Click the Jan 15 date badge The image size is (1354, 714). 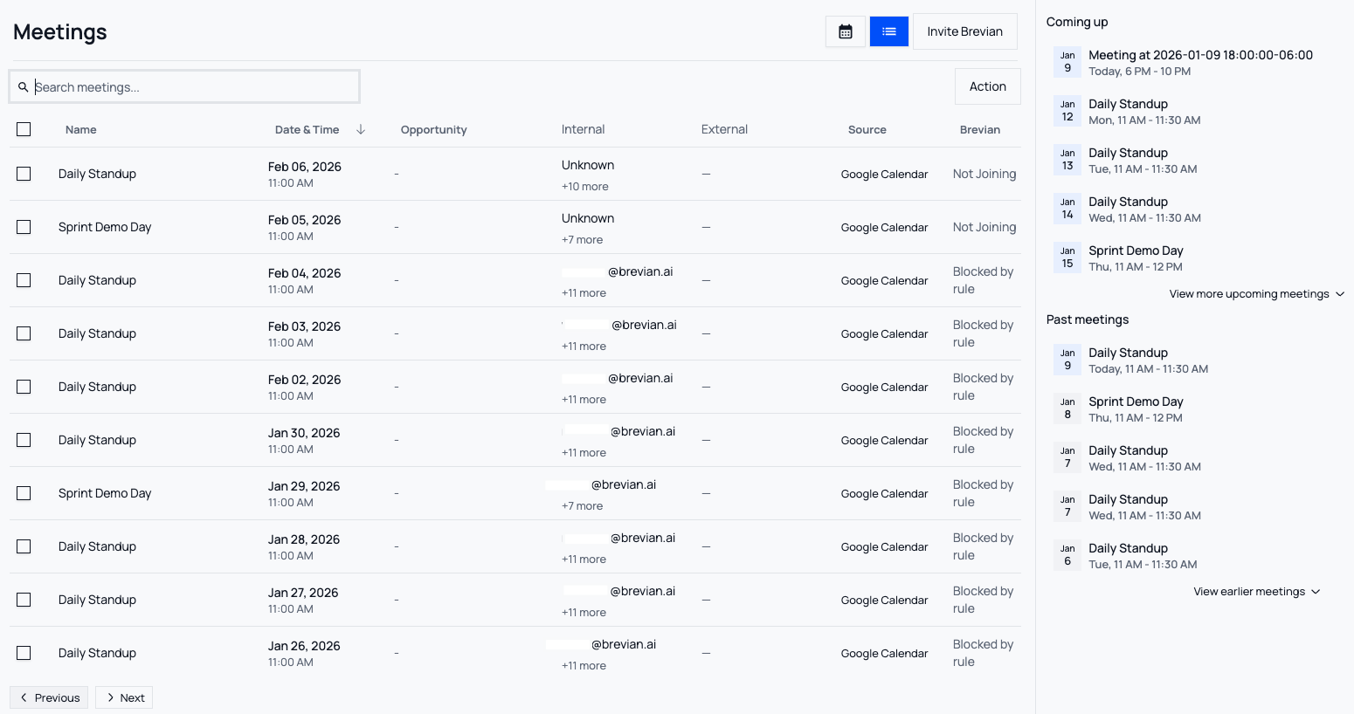[1067, 257]
